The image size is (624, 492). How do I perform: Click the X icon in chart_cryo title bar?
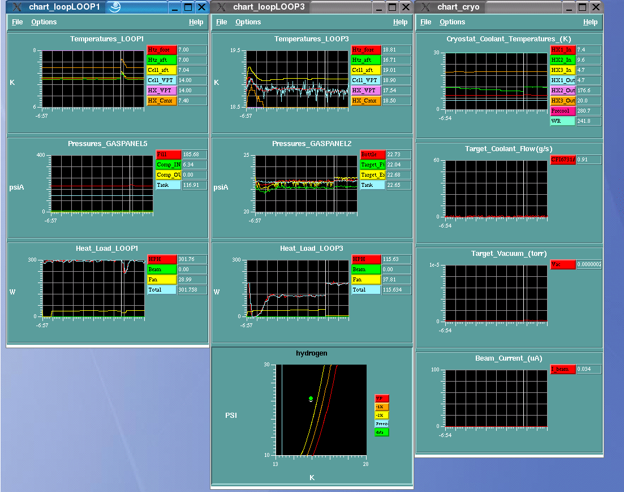[x=425, y=7]
